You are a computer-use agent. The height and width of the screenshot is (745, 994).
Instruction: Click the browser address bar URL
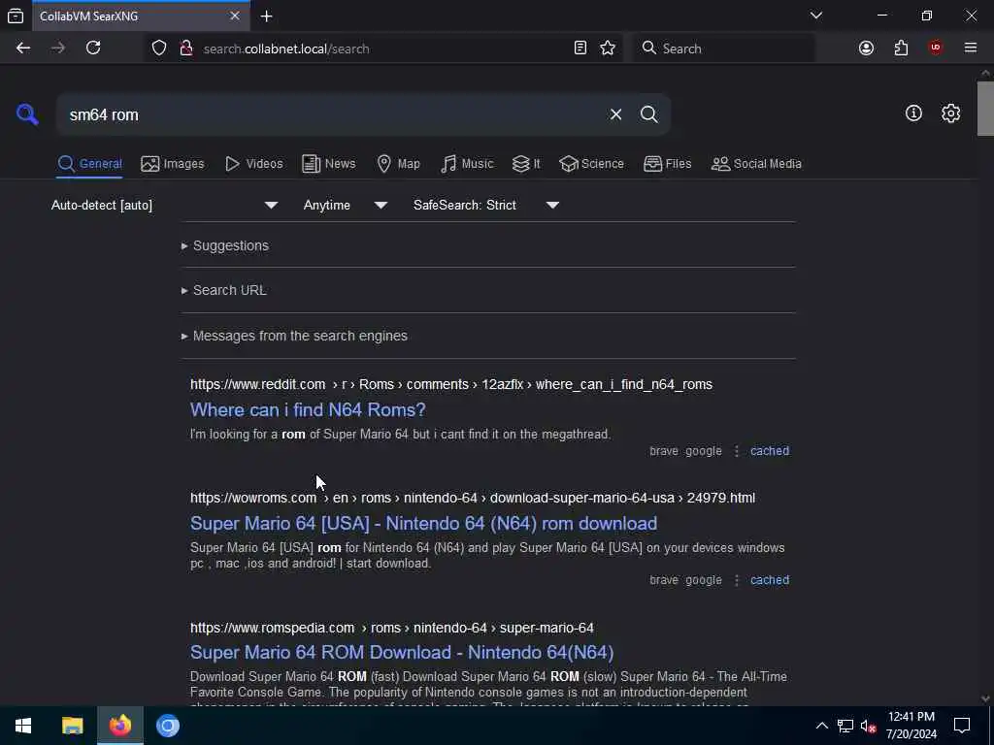point(381,49)
